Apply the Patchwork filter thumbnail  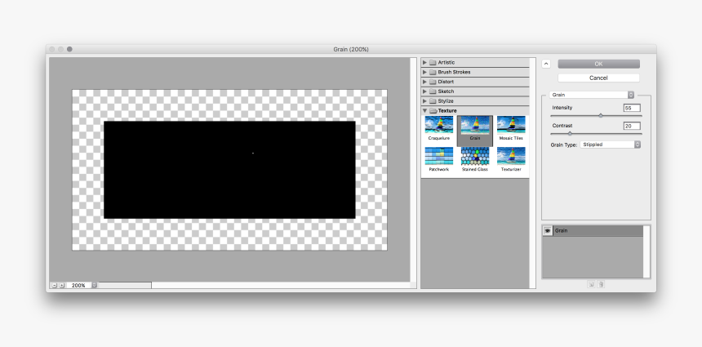point(438,156)
